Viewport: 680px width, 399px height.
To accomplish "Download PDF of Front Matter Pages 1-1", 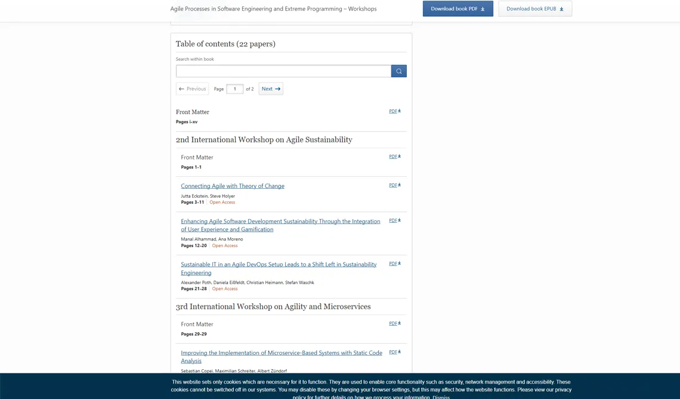I will click(395, 157).
